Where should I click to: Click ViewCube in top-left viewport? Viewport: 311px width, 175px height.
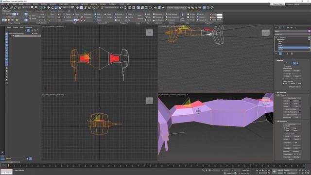click(x=150, y=33)
